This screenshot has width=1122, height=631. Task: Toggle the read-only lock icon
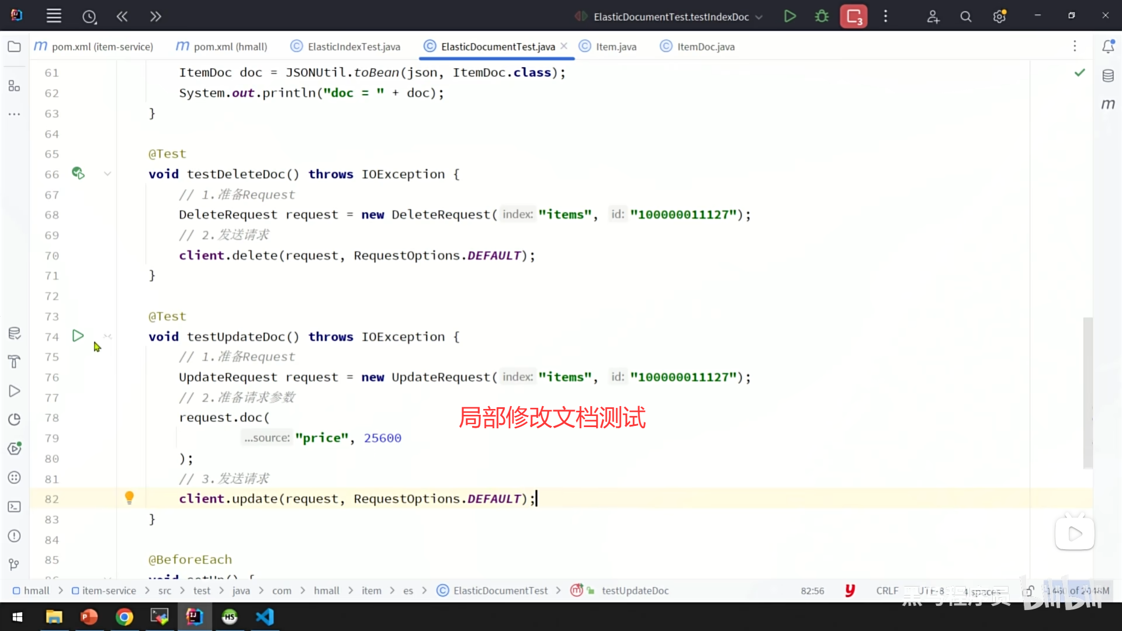coord(1028,591)
